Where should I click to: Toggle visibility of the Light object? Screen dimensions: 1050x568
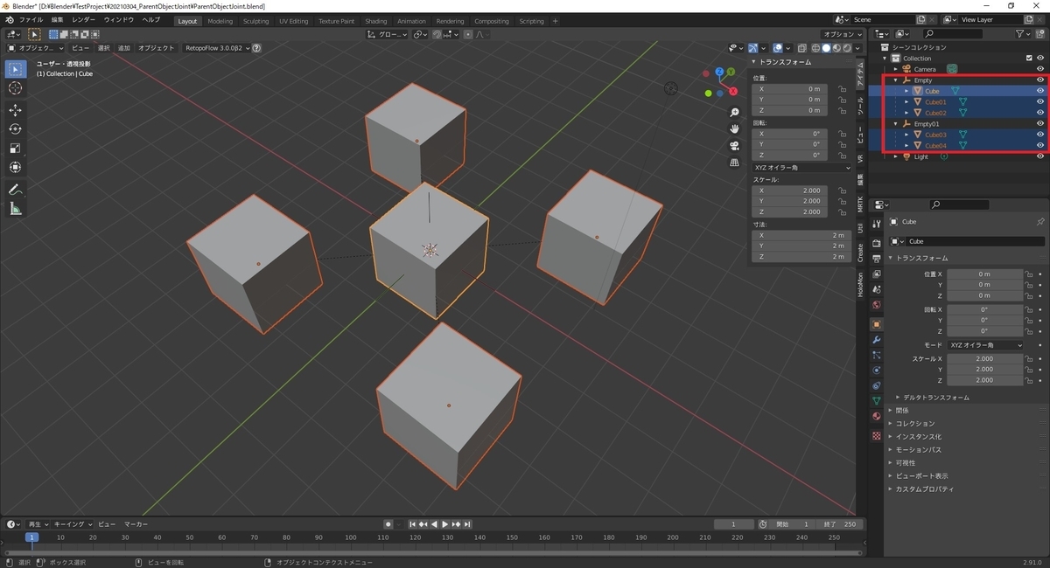coord(1040,156)
